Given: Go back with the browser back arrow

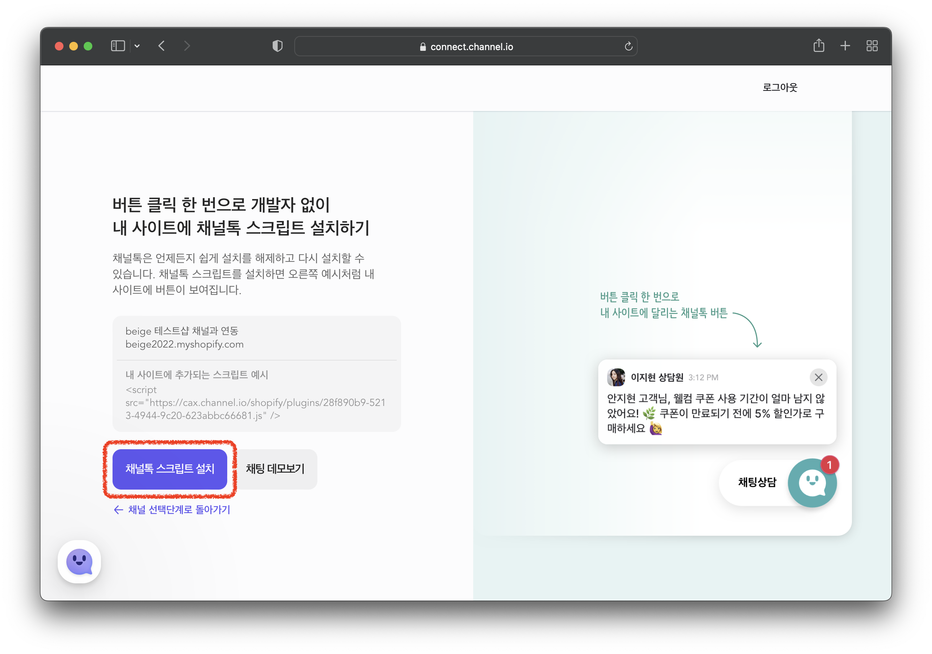Looking at the screenshot, I should (x=162, y=46).
